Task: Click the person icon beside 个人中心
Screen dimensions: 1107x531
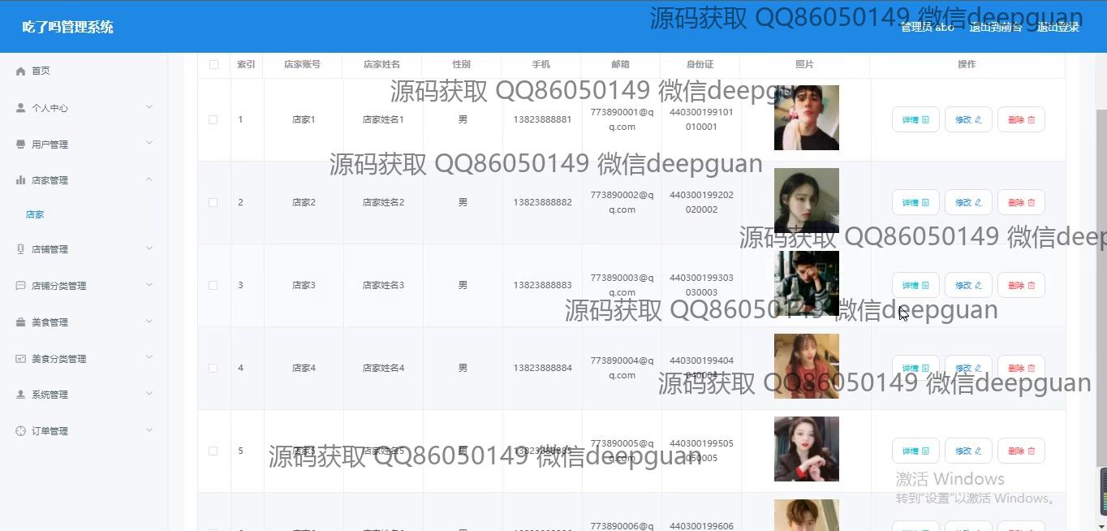Action: click(x=21, y=108)
